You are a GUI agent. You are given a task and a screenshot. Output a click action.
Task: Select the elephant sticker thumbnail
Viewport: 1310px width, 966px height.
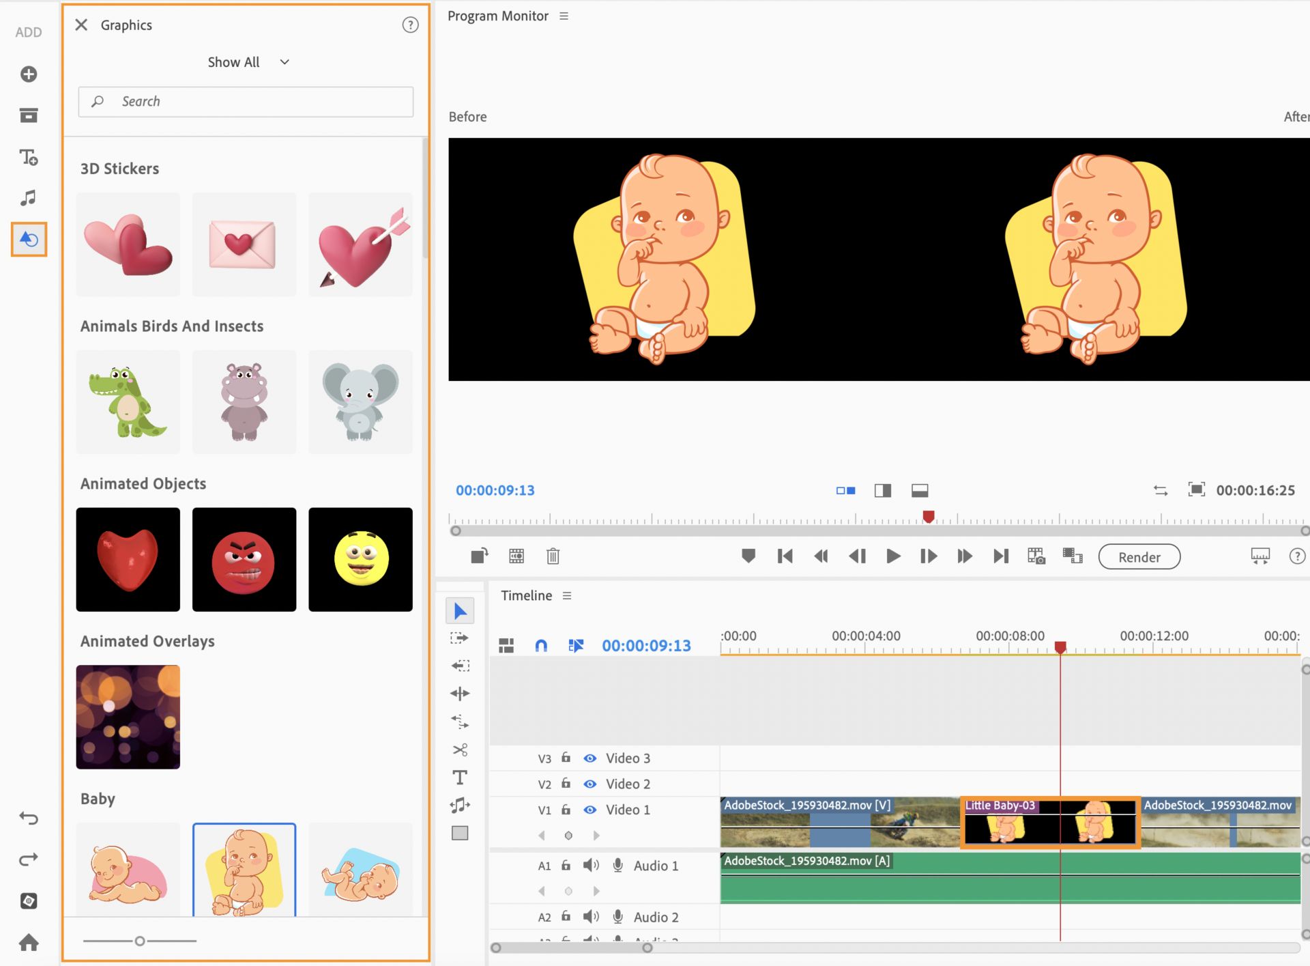(360, 401)
